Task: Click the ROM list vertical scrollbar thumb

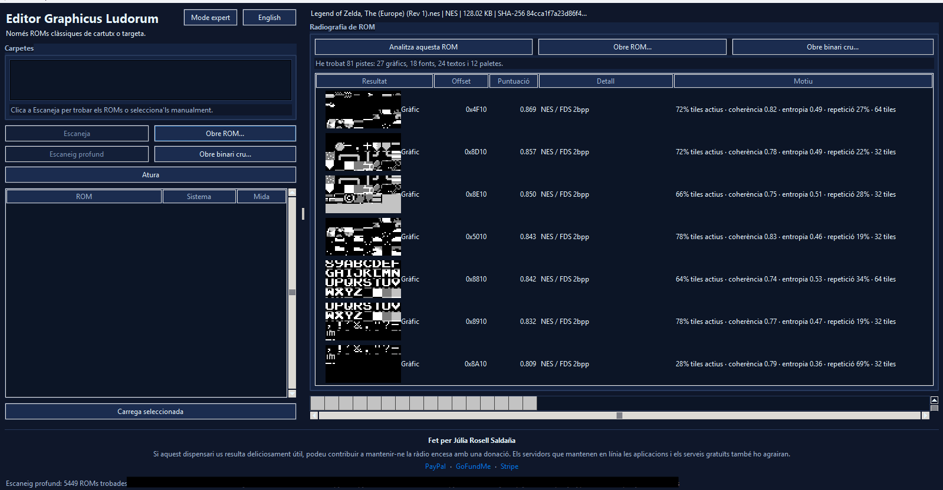Action: [x=292, y=293]
